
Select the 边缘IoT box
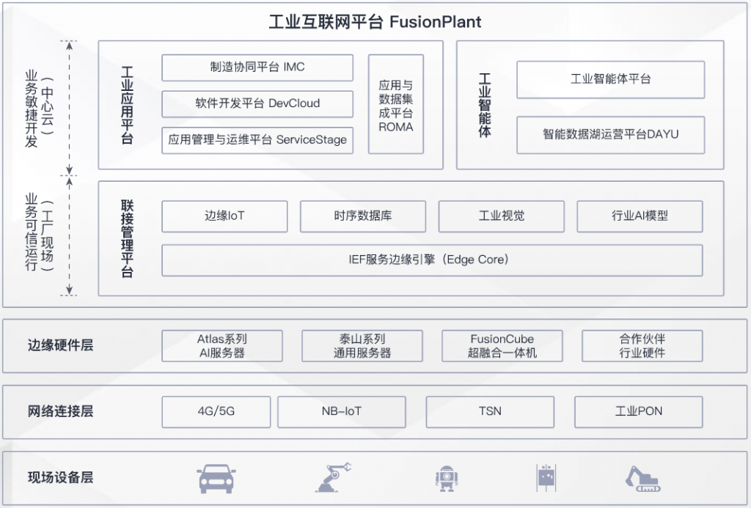coord(224,216)
